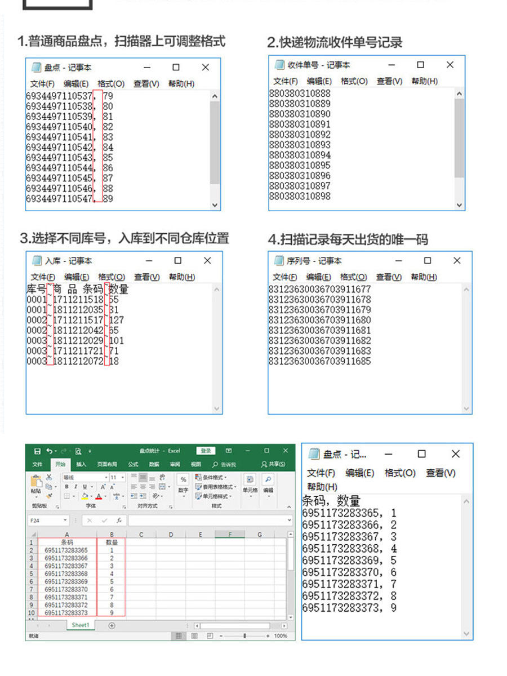
Task: Toggle Underline formatting in the font group
Action: 85,487
